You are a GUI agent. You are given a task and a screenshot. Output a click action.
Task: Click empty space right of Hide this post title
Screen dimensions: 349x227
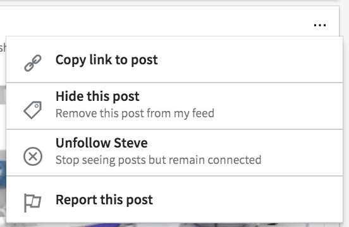pyautogui.click(x=240, y=96)
